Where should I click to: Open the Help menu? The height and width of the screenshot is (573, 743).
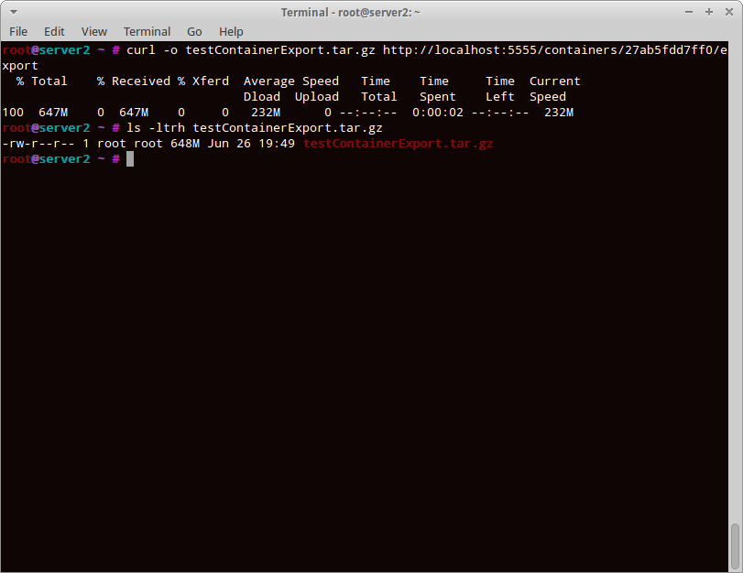click(231, 31)
